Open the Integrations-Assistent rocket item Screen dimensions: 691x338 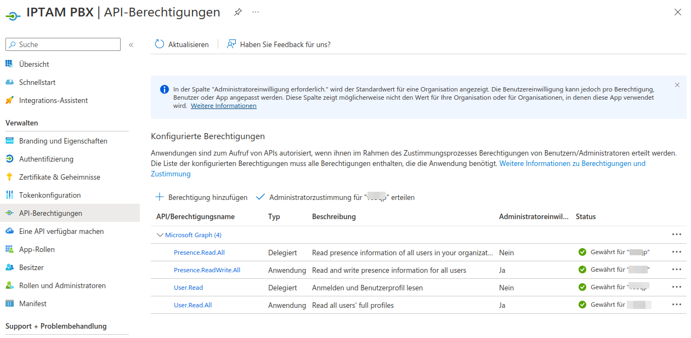click(x=53, y=100)
